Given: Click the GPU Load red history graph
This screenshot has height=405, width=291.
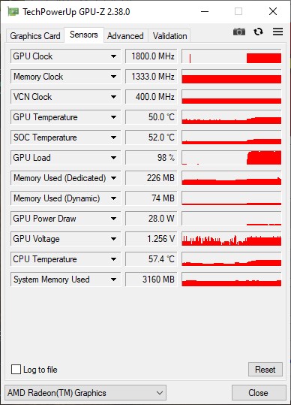Looking at the screenshot, I should point(232,158).
